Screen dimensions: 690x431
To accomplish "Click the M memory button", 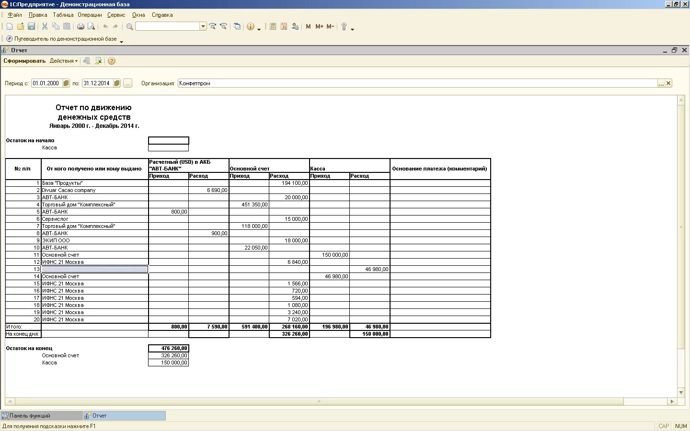I will [308, 27].
